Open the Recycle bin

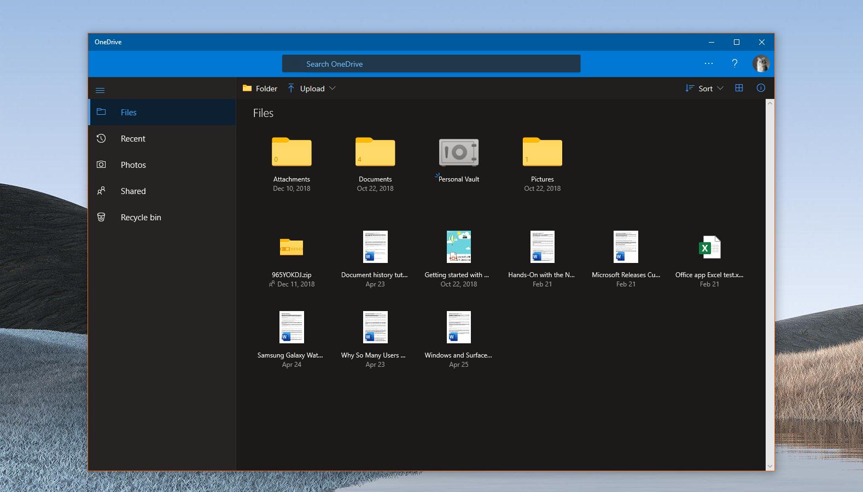(x=162, y=217)
